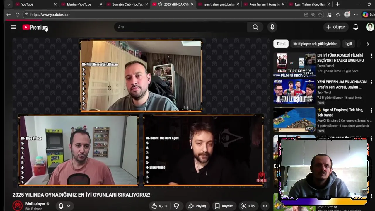375x211 pixels.
Task: Click the tracking prevention eye icon
Action: [313, 15]
